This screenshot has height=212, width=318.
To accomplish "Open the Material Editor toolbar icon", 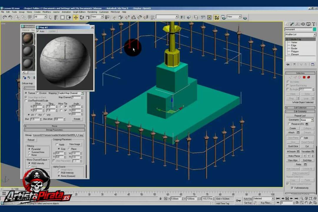I will (x=217, y=17).
